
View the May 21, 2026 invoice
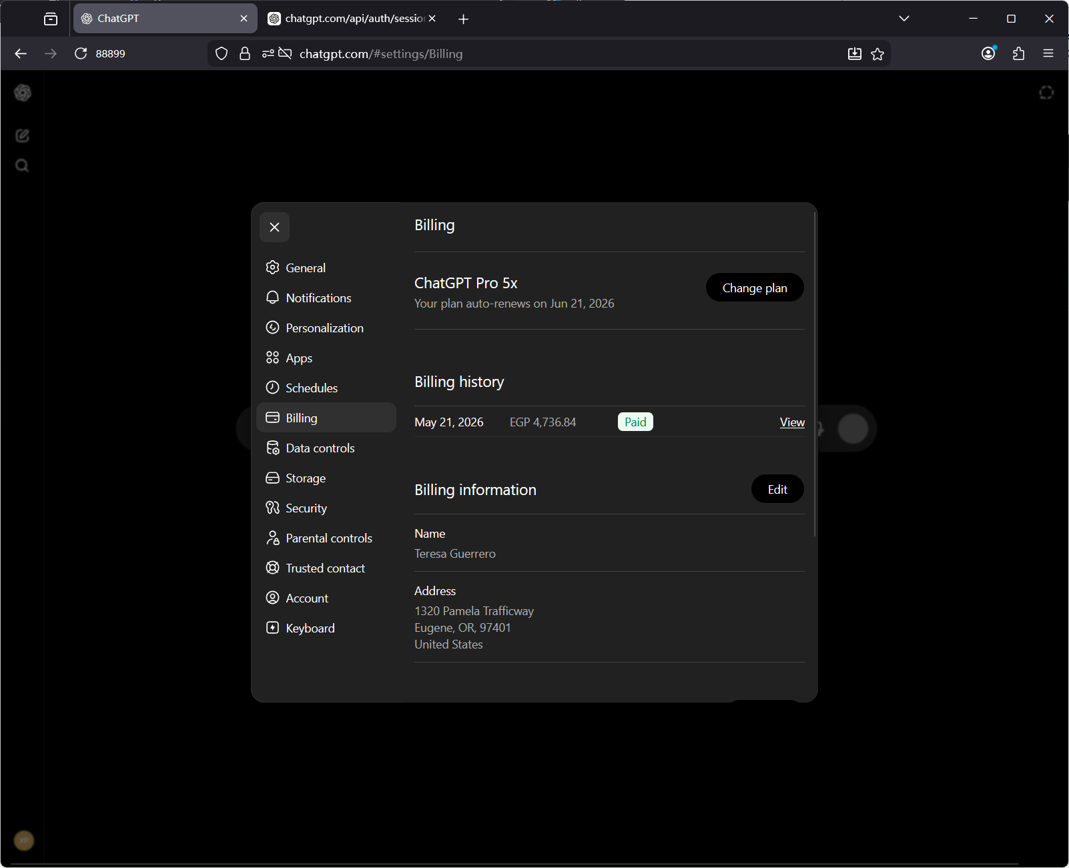pos(792,422)
